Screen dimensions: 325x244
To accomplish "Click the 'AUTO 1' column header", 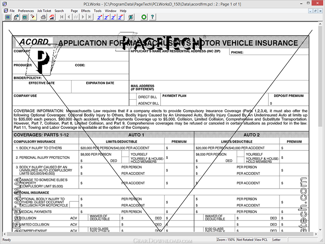I will (x=136, y=135).
